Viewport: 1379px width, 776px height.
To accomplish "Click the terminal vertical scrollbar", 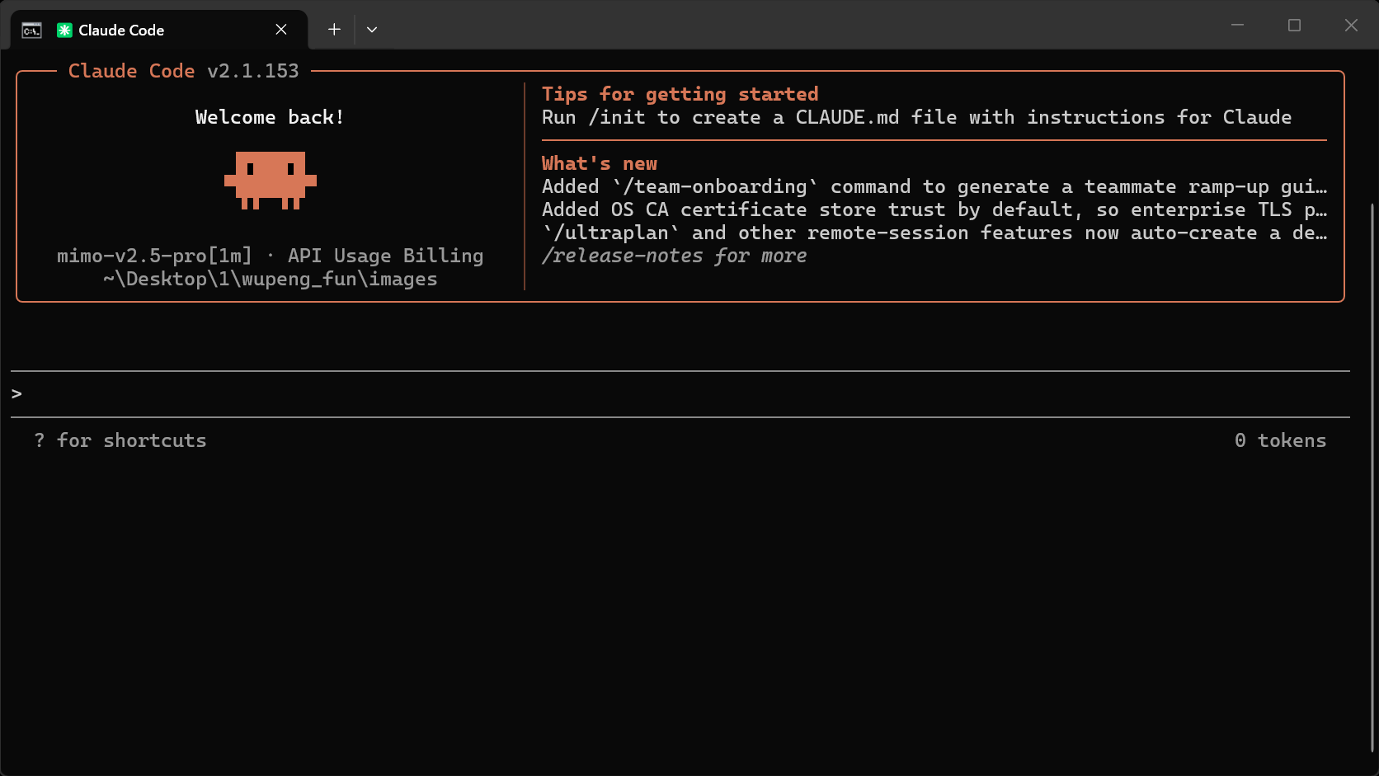I will tap(1372, 477).
